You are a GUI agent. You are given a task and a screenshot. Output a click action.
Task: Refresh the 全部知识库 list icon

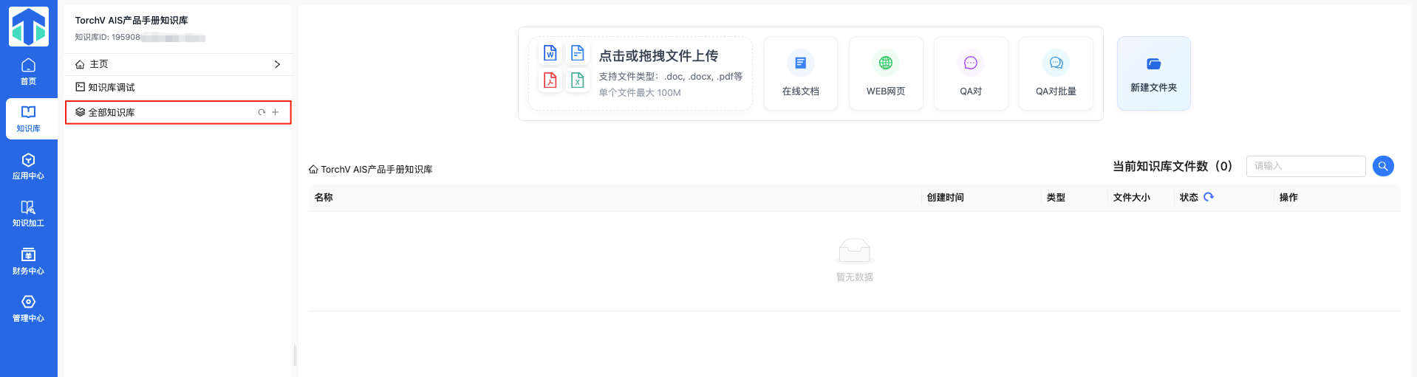pos(262,112)
